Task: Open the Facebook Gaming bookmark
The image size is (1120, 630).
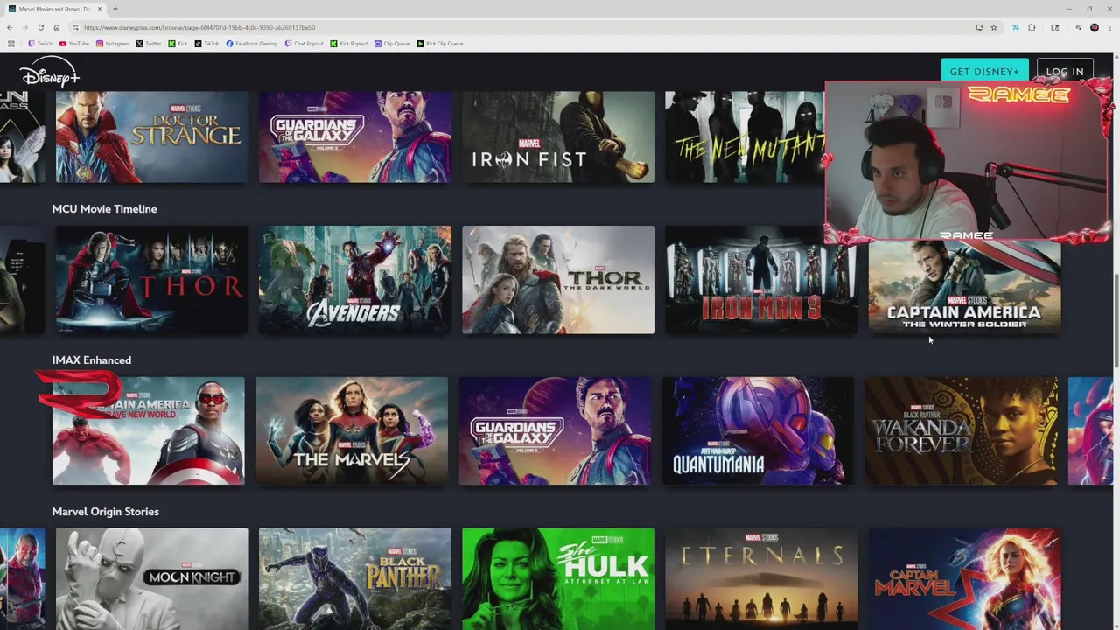Action: [251, 44]
